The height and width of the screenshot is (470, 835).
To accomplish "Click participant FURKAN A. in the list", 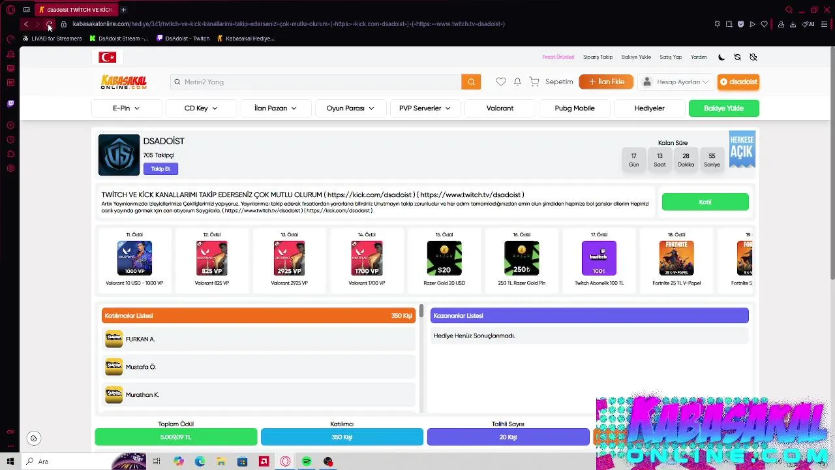I will click(258, 339).
